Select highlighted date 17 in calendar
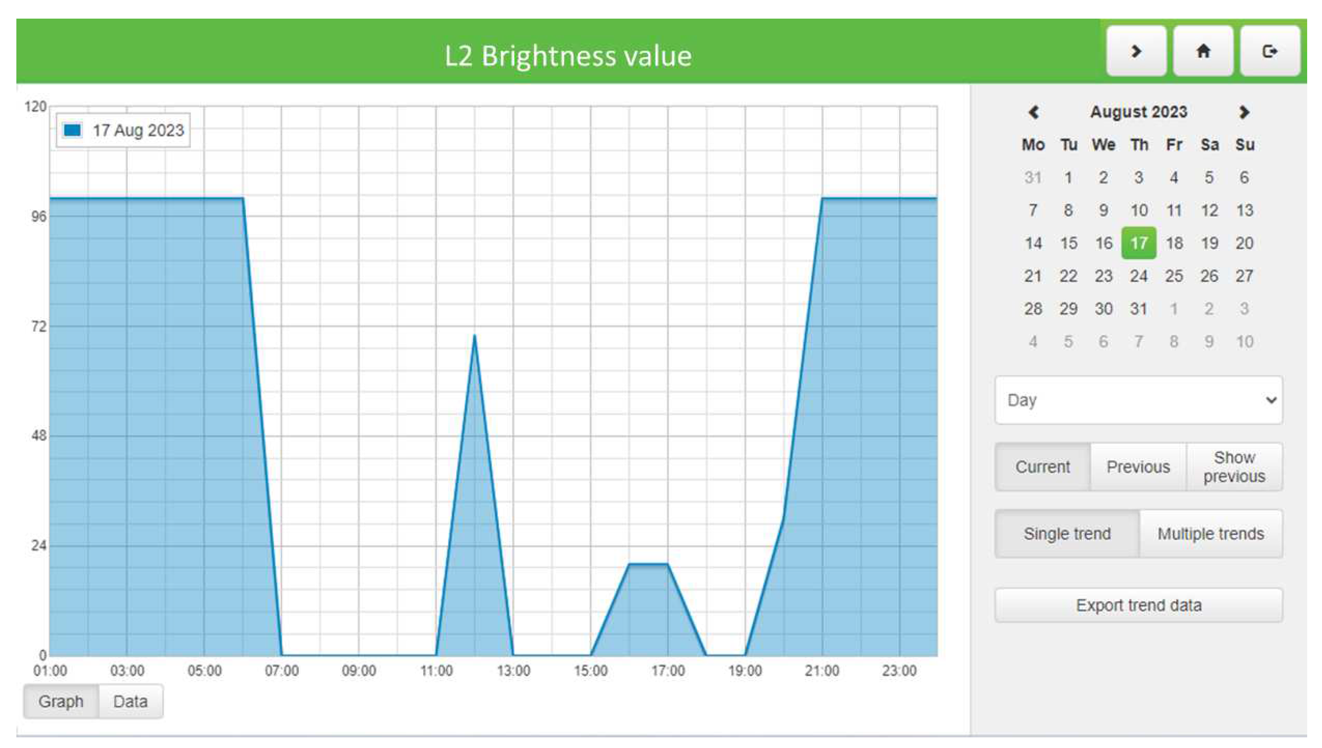This screenshot has width=1322, height=748. [x=1139, y=243]
